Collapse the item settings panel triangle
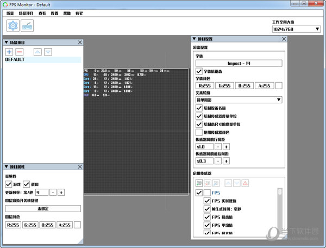 pos(194,39)
